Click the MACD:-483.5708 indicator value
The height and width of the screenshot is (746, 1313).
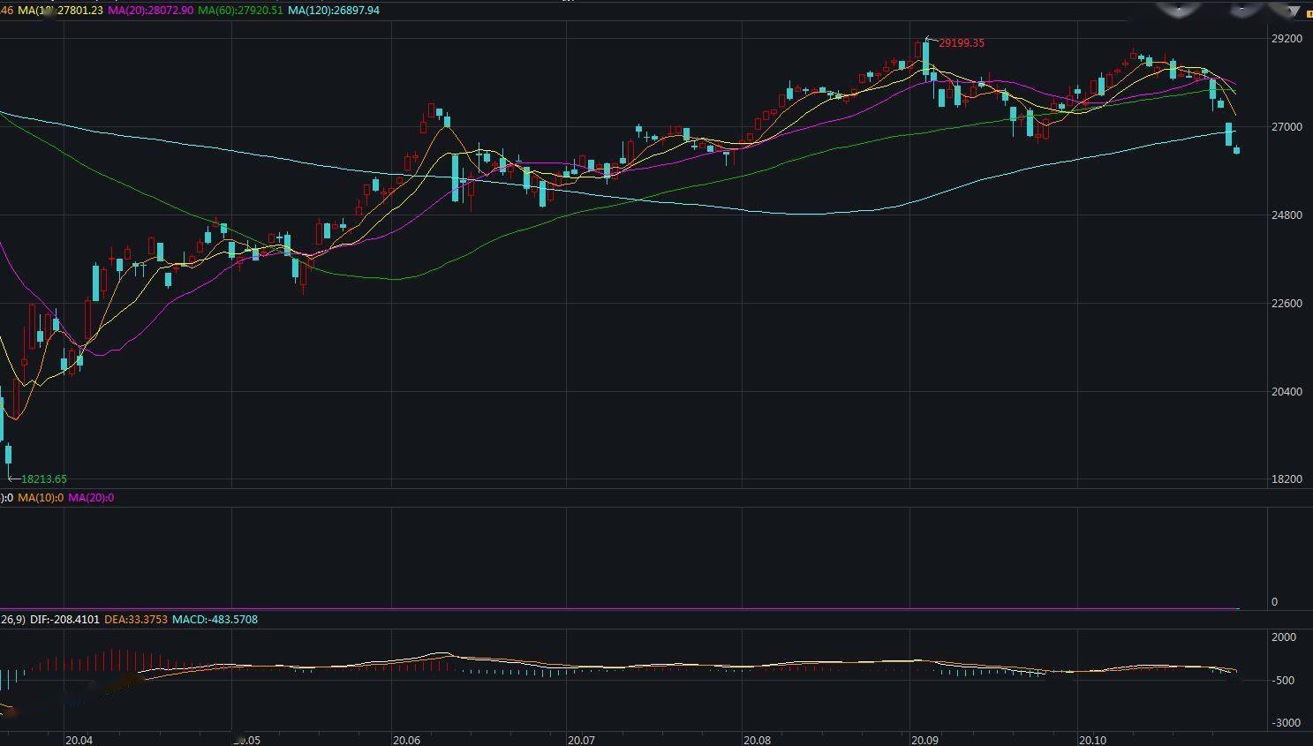215,620
